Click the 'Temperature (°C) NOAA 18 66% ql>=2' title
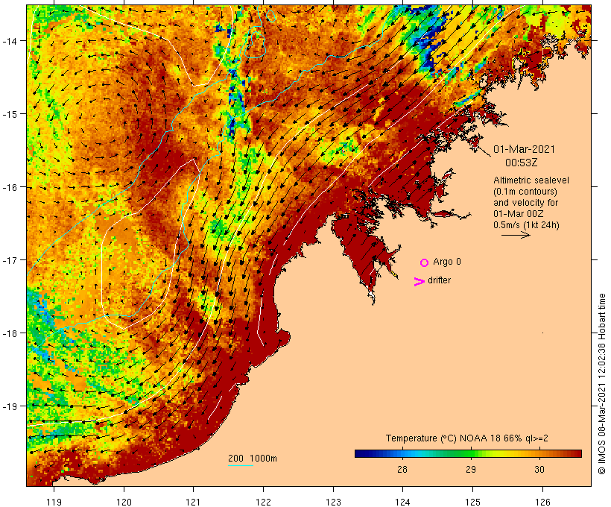The width and height of the screenshot is (611, 507). 467,438
